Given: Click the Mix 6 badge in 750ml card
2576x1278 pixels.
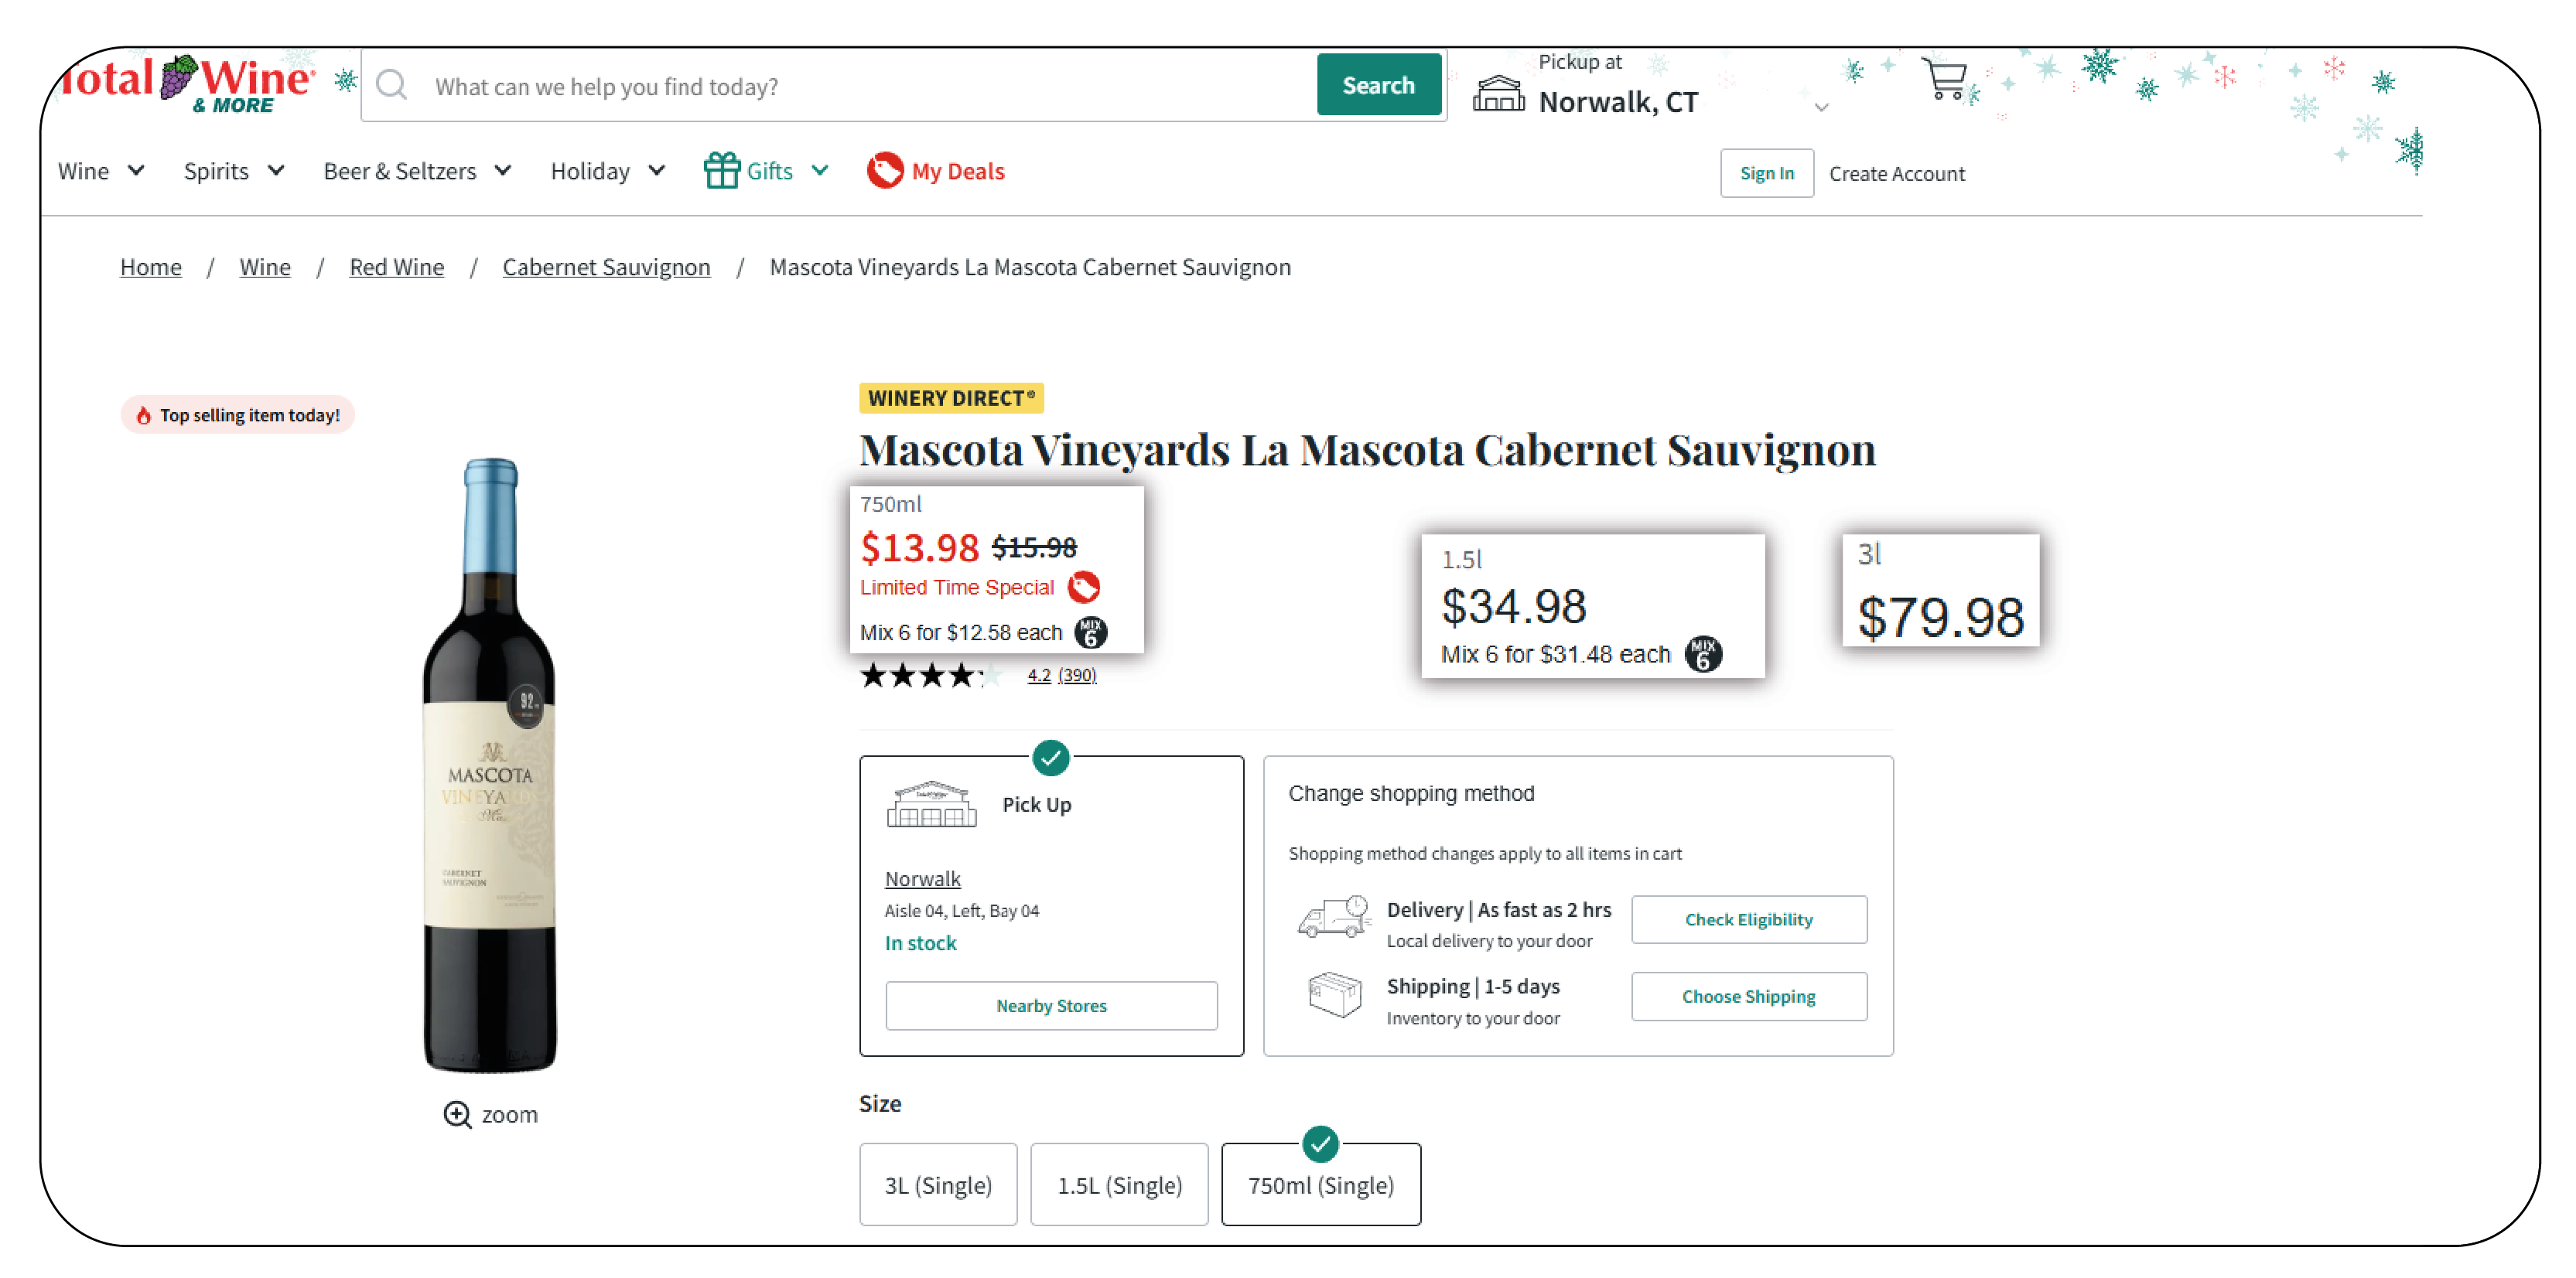Looking at the screenshot, I should tap(1090, 632).
